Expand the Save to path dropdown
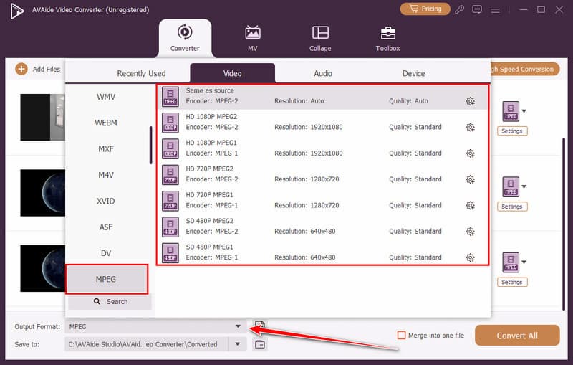This screenshot has height=365, width=573. [x=238, y=344]
